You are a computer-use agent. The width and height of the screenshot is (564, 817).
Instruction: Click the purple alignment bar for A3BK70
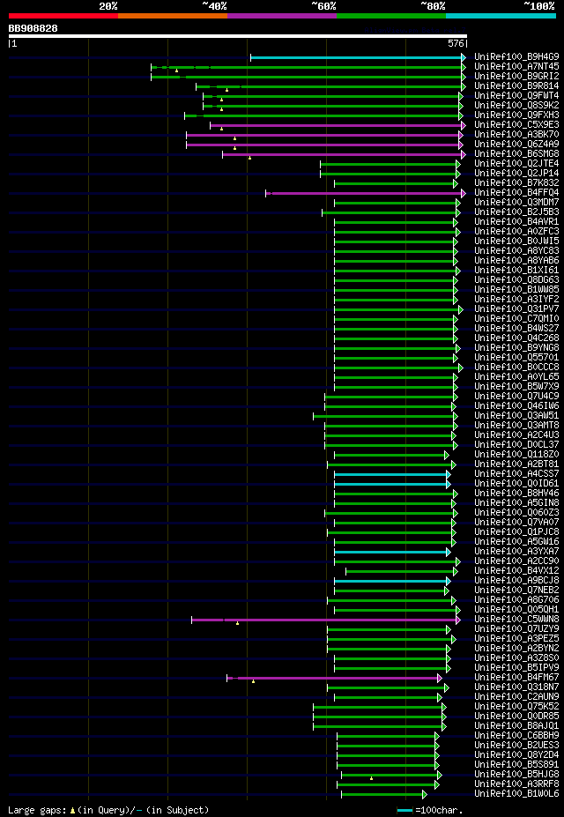coord(323,135)
